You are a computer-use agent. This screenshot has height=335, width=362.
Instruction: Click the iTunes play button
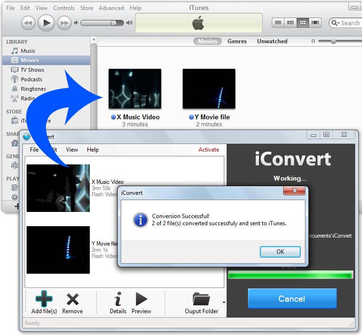click(x=46, y=23)
